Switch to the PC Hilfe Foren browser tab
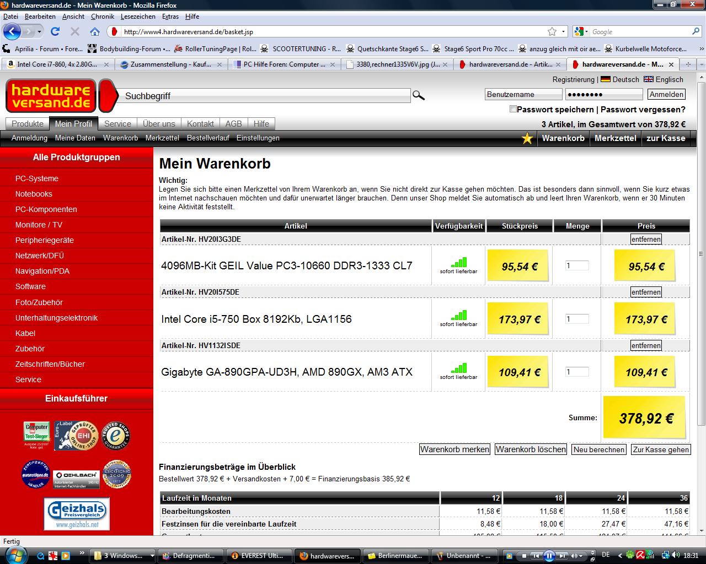The height and width of the screenshot is (564, 706). click(x=284, y=64)
